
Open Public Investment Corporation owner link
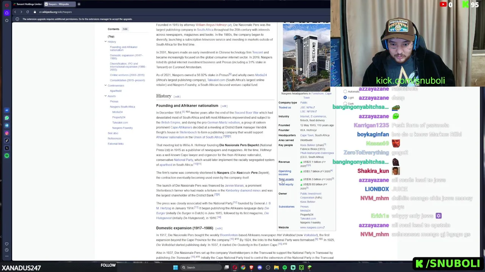tap(311, 195)
